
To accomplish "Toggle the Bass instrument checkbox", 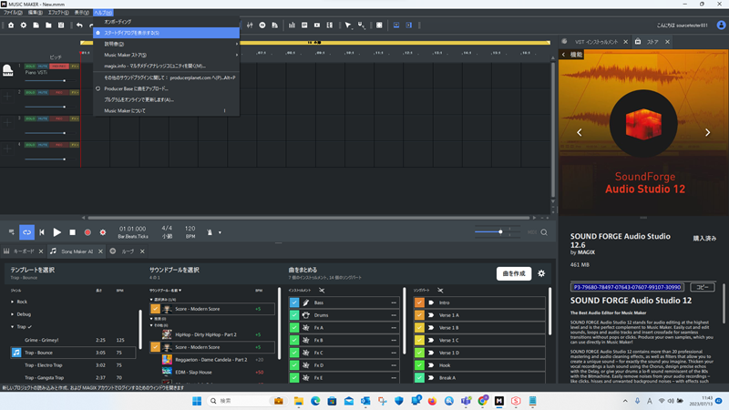I will (x=294, y=302).
